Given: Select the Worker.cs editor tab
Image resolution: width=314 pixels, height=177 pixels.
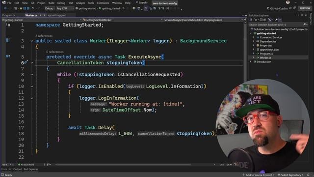Looking at the screenshot, I should [x=31, y=15].
